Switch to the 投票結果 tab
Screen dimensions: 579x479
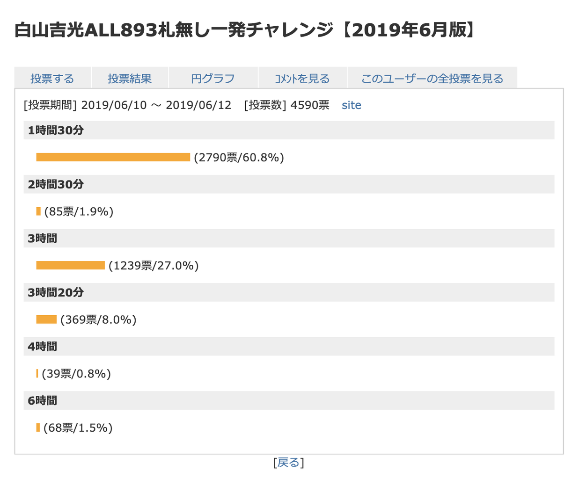pyautogui.click(x=130, y=79)
